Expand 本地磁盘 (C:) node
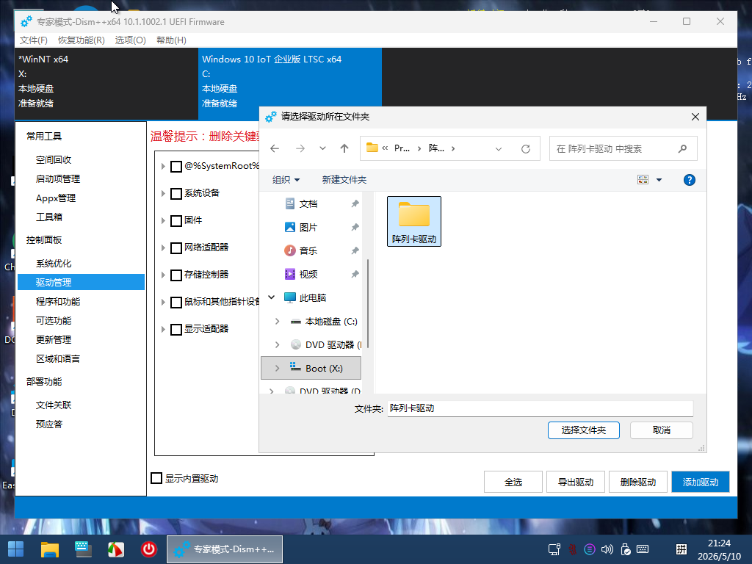 (x=277, y=322)
